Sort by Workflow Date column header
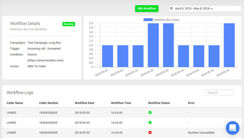 click(x=84, y=103)
